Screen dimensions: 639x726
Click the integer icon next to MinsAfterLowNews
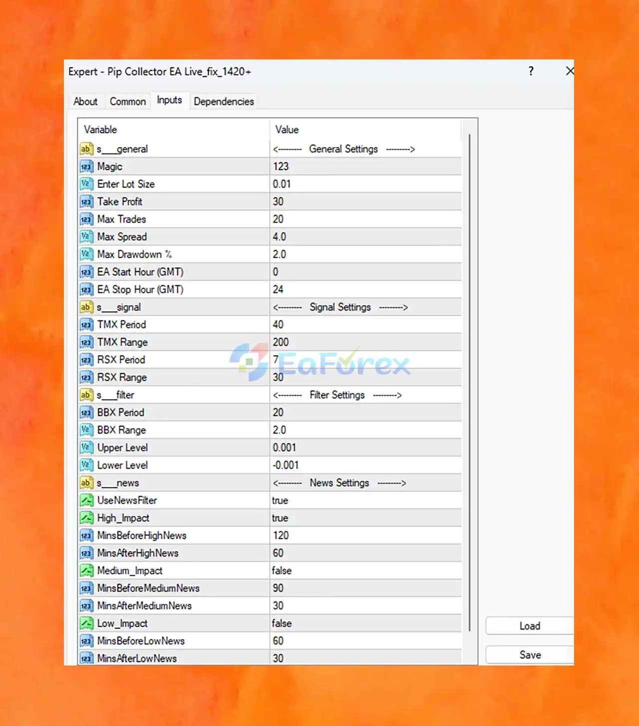(x=86, y=658)
